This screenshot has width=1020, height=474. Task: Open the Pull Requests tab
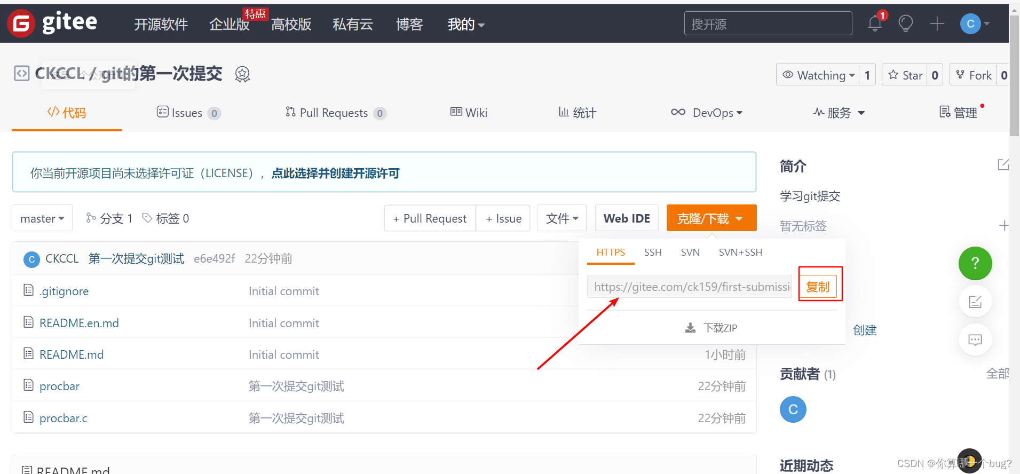coord(336,113)
